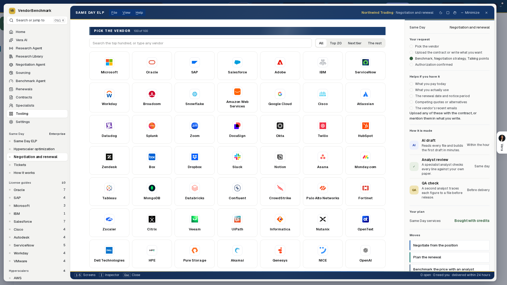Switch to The rest tab
Viewport: 507px width, 285px height.
374,43
